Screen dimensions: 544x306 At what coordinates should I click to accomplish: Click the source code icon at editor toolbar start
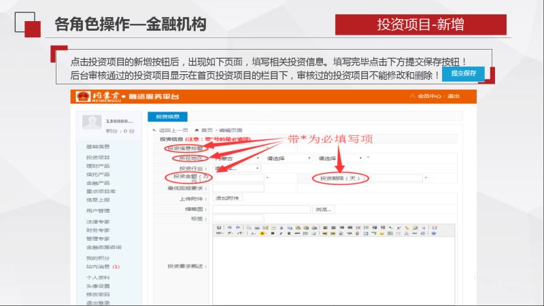tap(219, 227)
